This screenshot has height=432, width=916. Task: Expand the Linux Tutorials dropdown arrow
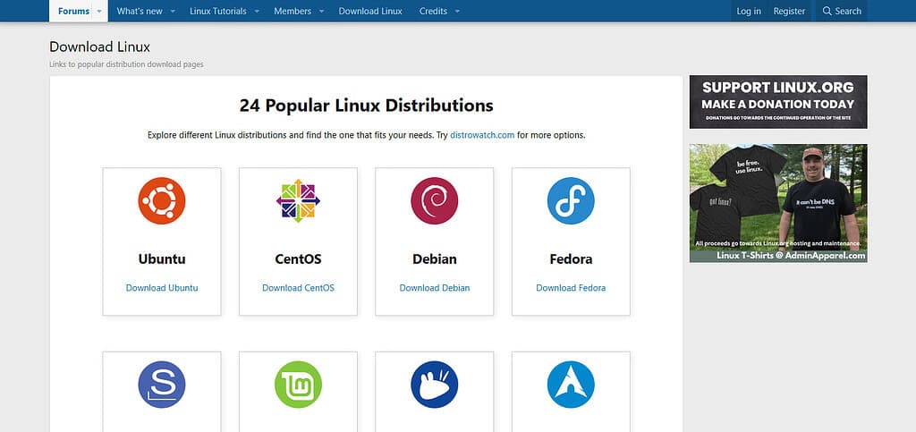(x=257, y=11)
